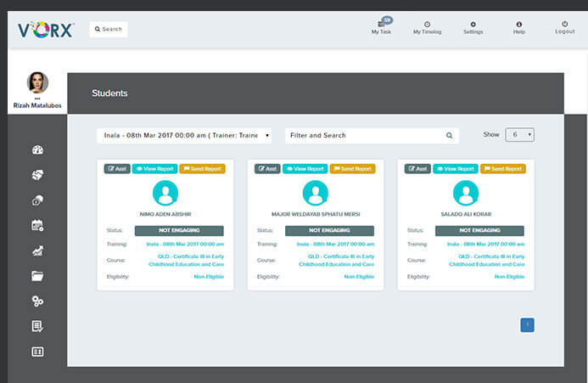Screen dimensions: 588x383
Task: Open Major Weldayab course link
Action: point(337,260)
